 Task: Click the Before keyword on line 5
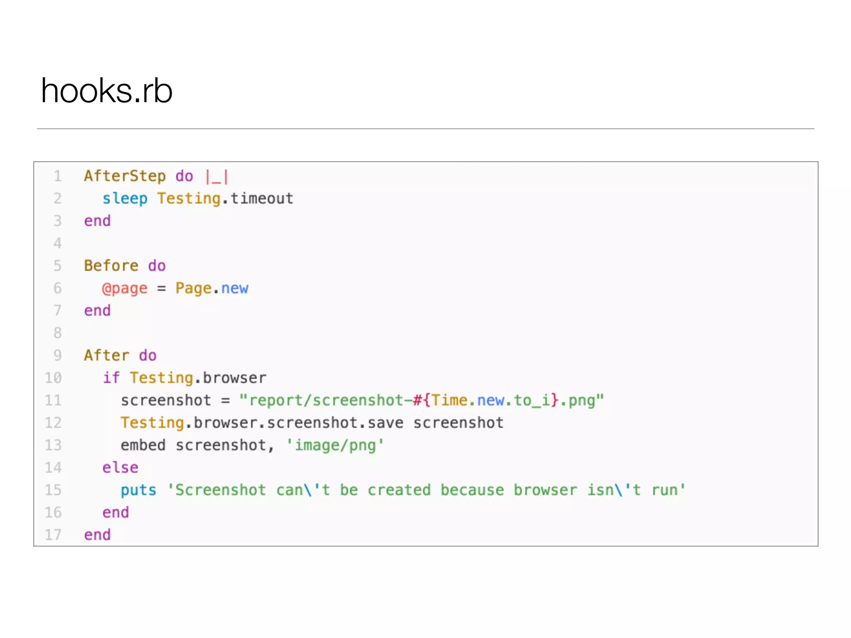111,266
